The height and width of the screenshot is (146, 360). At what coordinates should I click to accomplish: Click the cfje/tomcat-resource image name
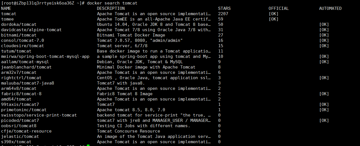click(26, 131)
